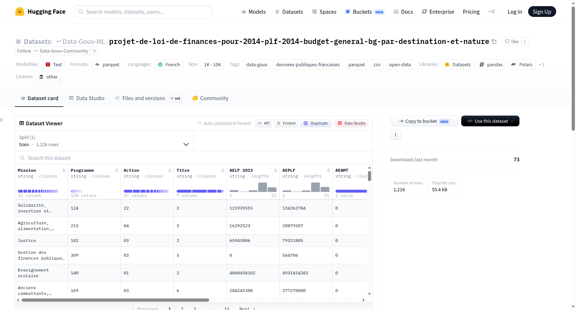Click the csv tag
The height and width of the screenshot is (310, 576).
click(x=377, y=64)
